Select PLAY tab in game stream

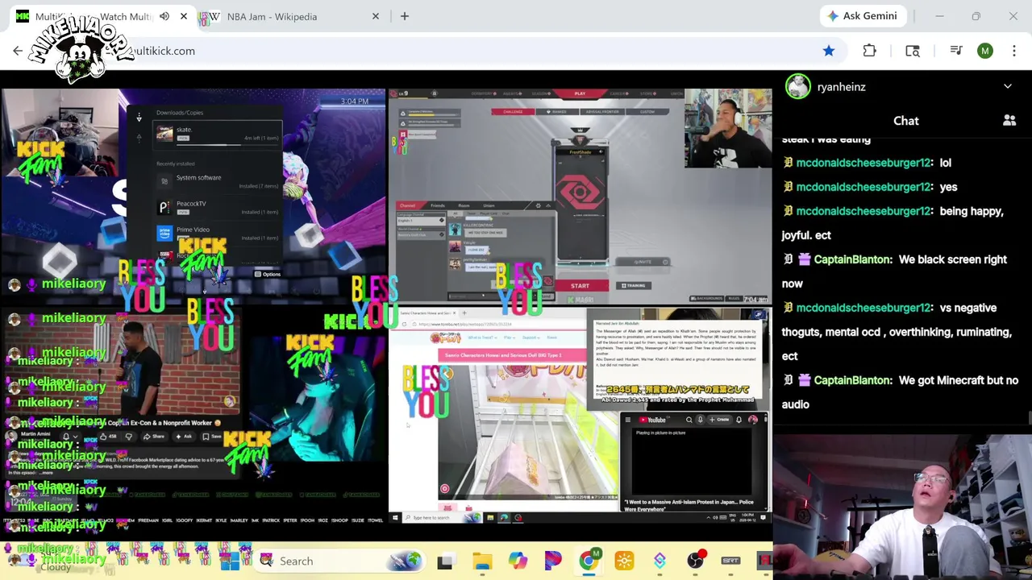click(x=580, y=93)
